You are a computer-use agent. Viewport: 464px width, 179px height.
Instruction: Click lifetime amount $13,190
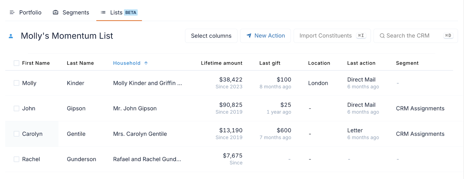click(x=231, y=130)
